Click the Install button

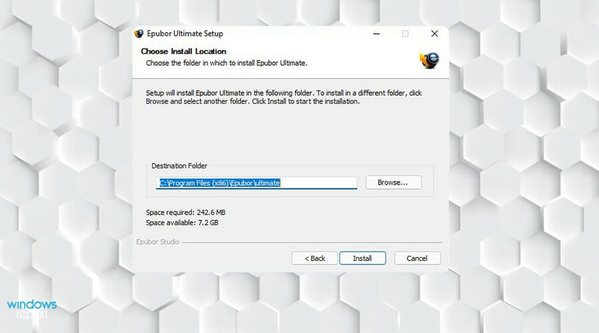[363, 258]
